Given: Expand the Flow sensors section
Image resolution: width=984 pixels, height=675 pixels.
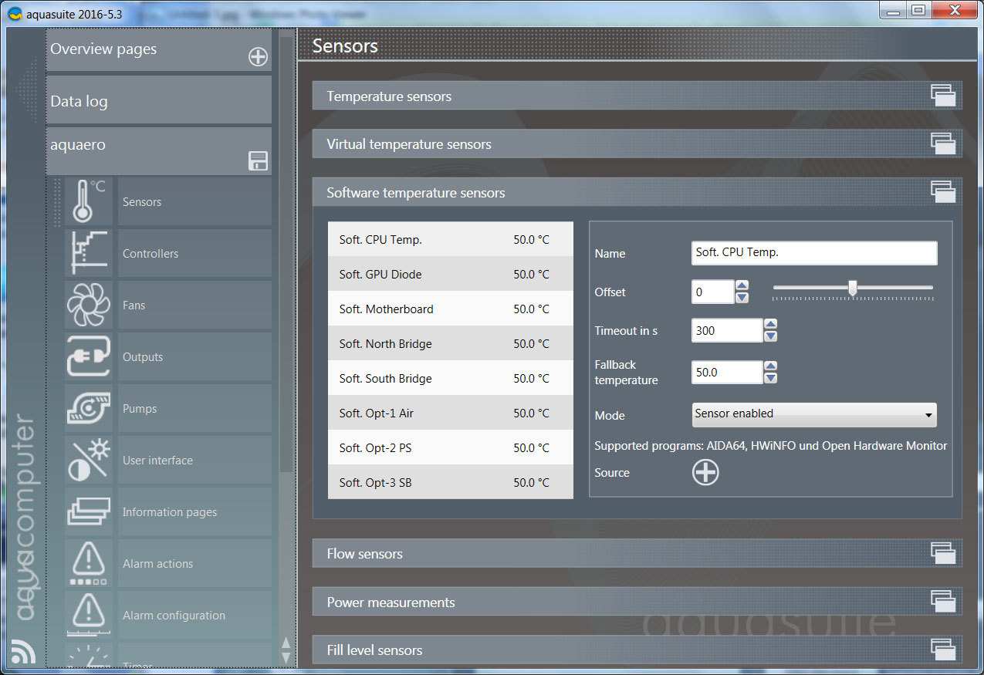Looking at the screenshot, I should pyautogui.click(x=942, y=553).
